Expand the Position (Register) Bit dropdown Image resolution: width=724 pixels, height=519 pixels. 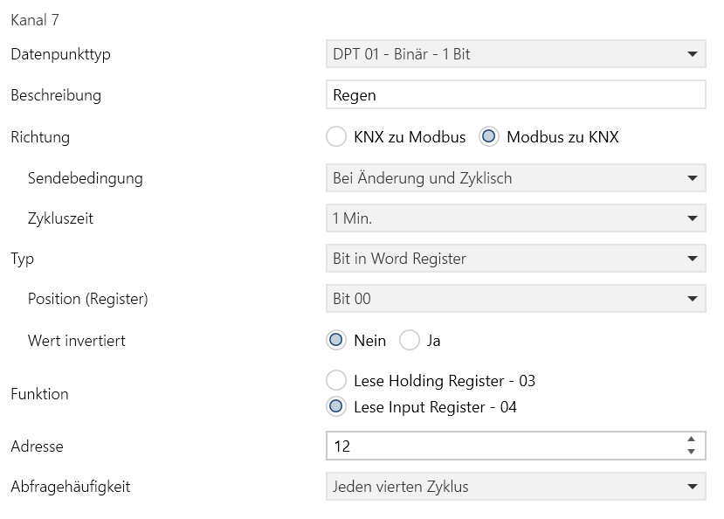(514, 299)
